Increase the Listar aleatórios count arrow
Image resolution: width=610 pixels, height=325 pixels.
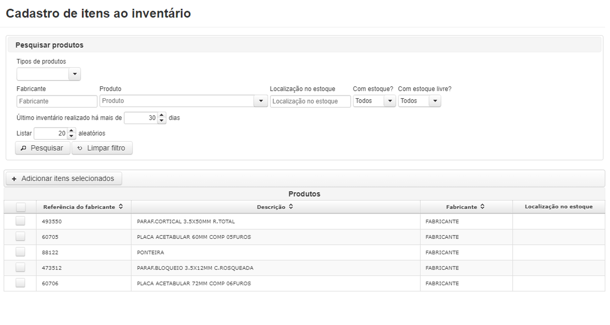(71, 130)
